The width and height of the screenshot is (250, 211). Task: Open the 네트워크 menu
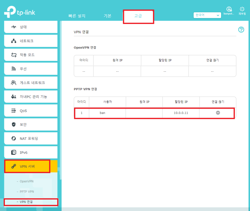click(31, 41)
